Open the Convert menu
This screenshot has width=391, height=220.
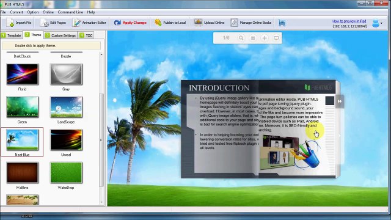pyautogui.click(x=16, y=12)
